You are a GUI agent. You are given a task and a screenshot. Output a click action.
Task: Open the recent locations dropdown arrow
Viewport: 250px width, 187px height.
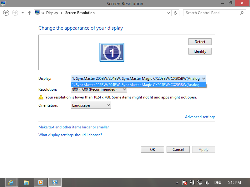pos(22,13)
